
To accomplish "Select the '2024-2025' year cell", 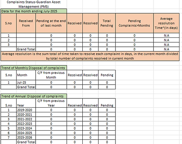I will [26, 133].
